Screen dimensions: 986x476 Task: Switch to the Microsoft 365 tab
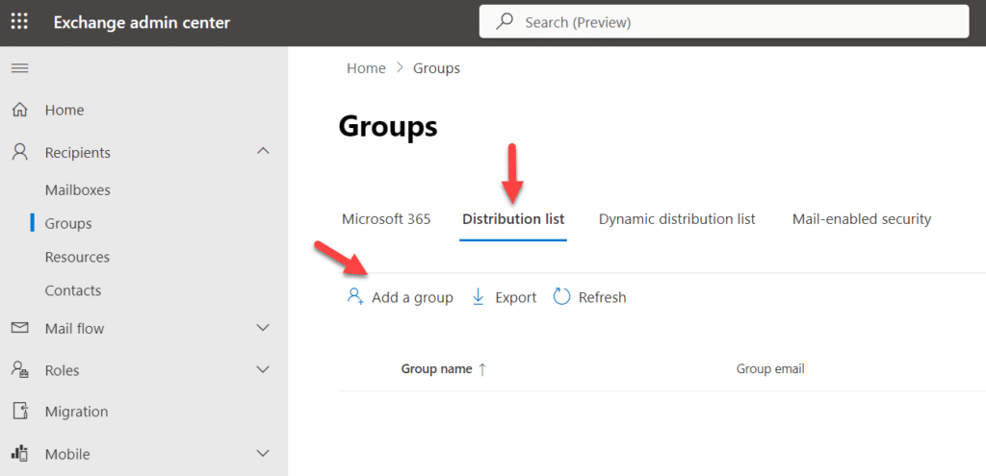[x=386, y=219]
